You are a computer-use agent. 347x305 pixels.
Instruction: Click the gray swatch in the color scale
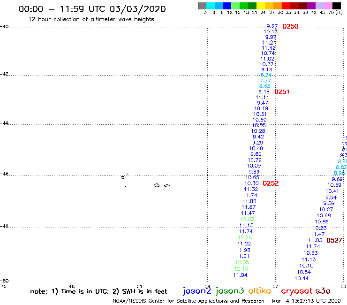click(x=202, y=6)
